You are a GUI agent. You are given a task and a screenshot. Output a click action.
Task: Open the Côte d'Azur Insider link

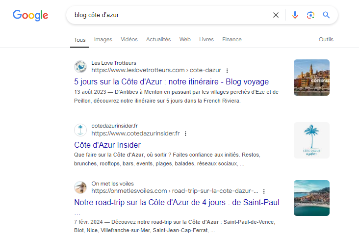[x=107, y=145]
